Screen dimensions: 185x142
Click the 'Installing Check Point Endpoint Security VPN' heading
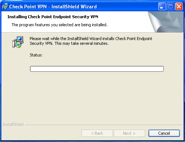click(53, 17)
